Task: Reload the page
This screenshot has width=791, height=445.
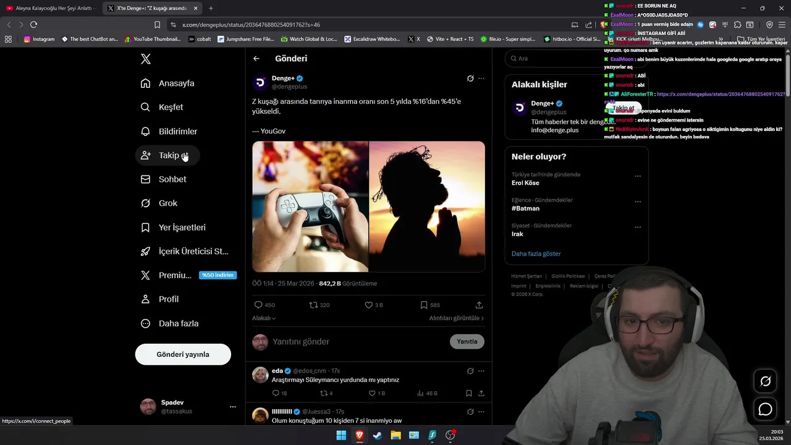Action: pyautogui.click(x=33, y=25)
